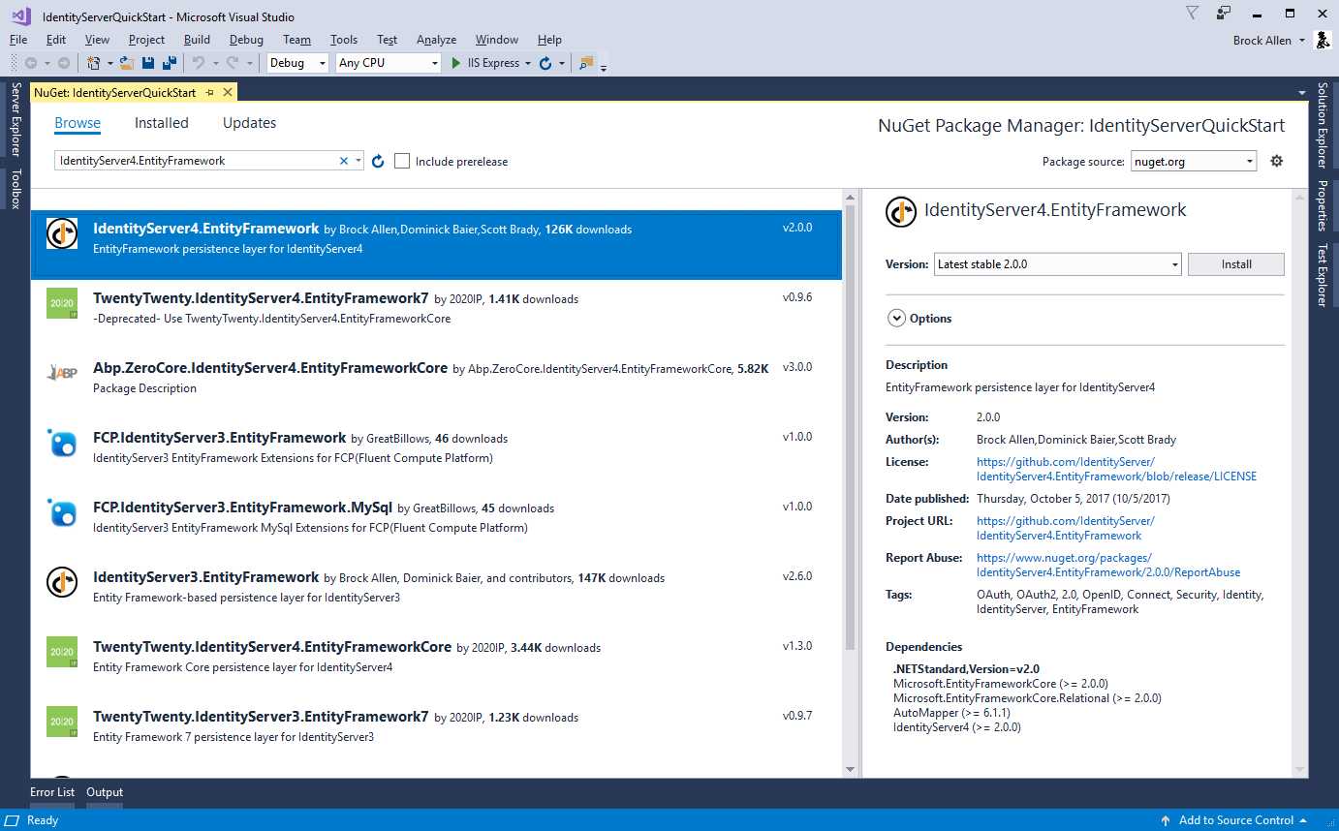The width and height of the screenshot is (1339, 831).
Task: Open the Server Explorer side tab
Action: pyautogui.click(x=16, y=120)
